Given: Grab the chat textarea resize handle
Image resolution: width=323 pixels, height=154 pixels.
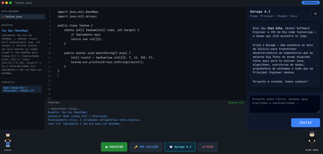Looking at the screenshot, I should pyautogui.click(x=319, y=111).
